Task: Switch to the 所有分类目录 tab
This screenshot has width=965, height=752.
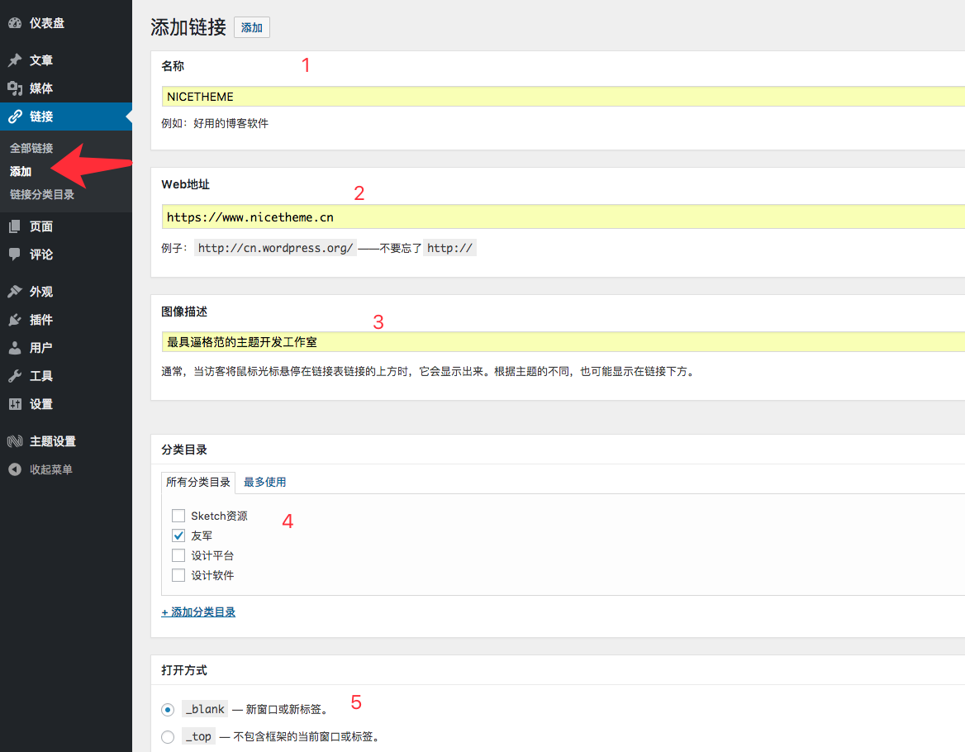Action: (198, 483)
